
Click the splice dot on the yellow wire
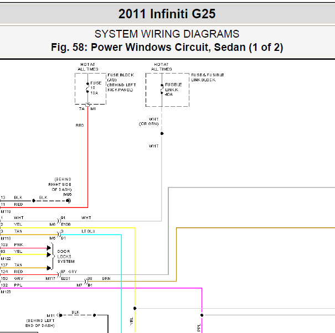(x=135, y=308)
